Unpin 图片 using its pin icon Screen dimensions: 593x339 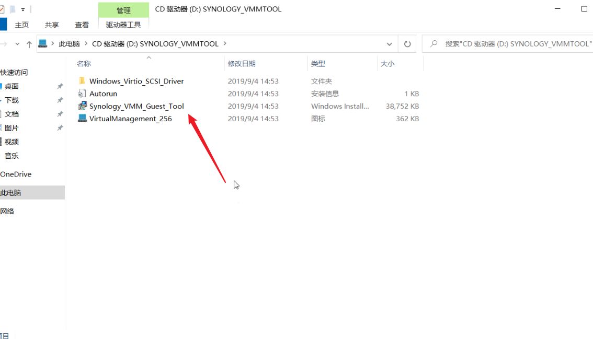tap(60, 128)
